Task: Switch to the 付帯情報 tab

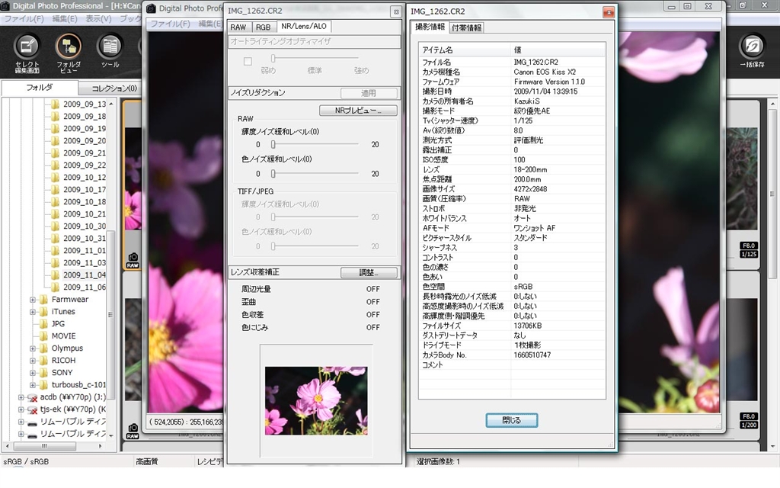Action: pos(466,28)
